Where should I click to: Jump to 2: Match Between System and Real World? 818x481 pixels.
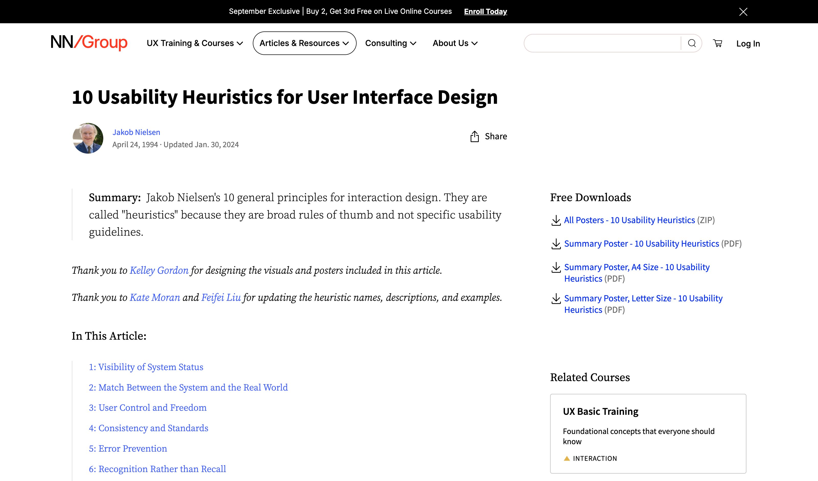click(x=188, y=387)
